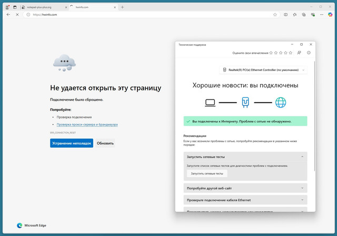
Task: Open the Проверка прокси-сервера и брандмауэра link
Action: pos(87,124)
